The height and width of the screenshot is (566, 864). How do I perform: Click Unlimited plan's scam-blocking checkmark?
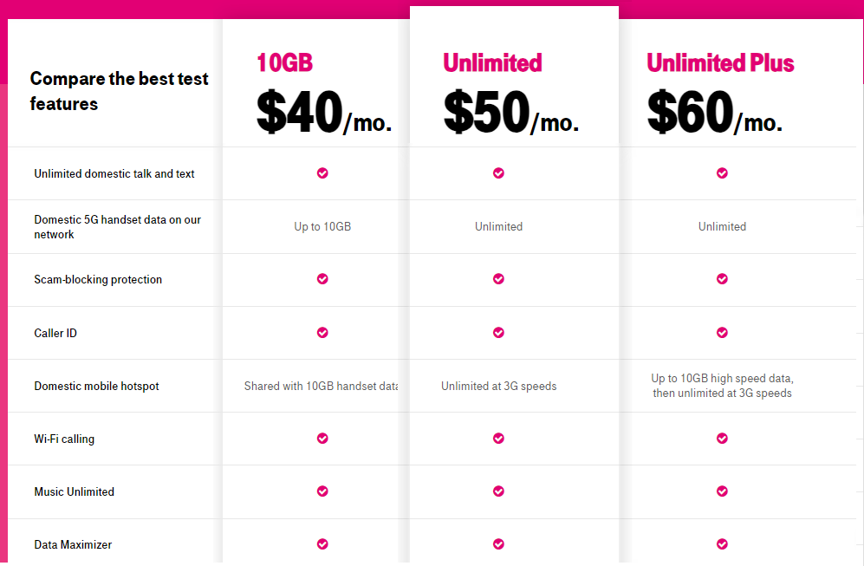(x=498, y=279)
